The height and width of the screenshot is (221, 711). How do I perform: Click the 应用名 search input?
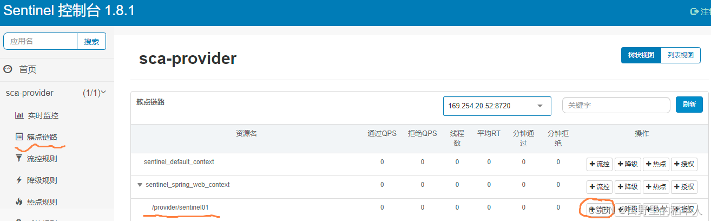[41, 42]
